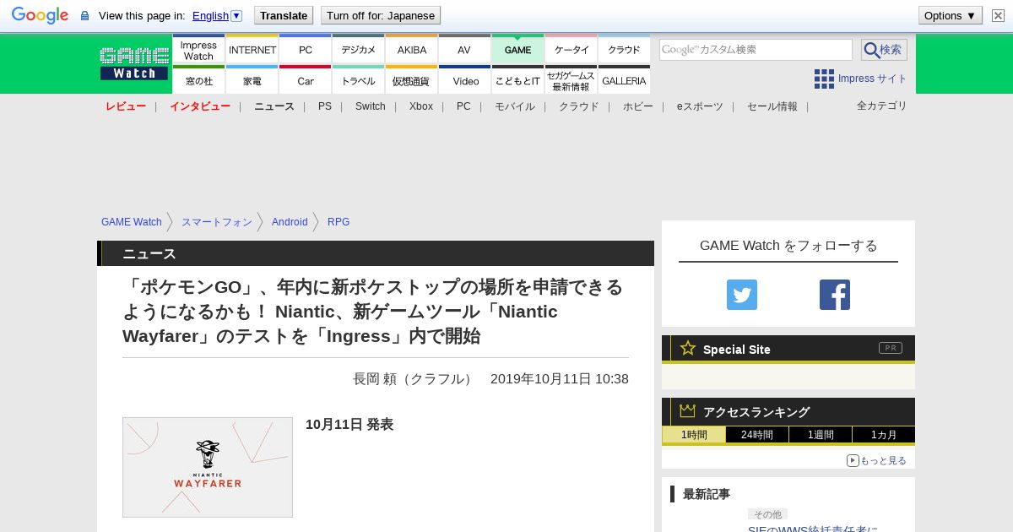Open the ホビー category

pyautogui.click(x=638, y=106)
